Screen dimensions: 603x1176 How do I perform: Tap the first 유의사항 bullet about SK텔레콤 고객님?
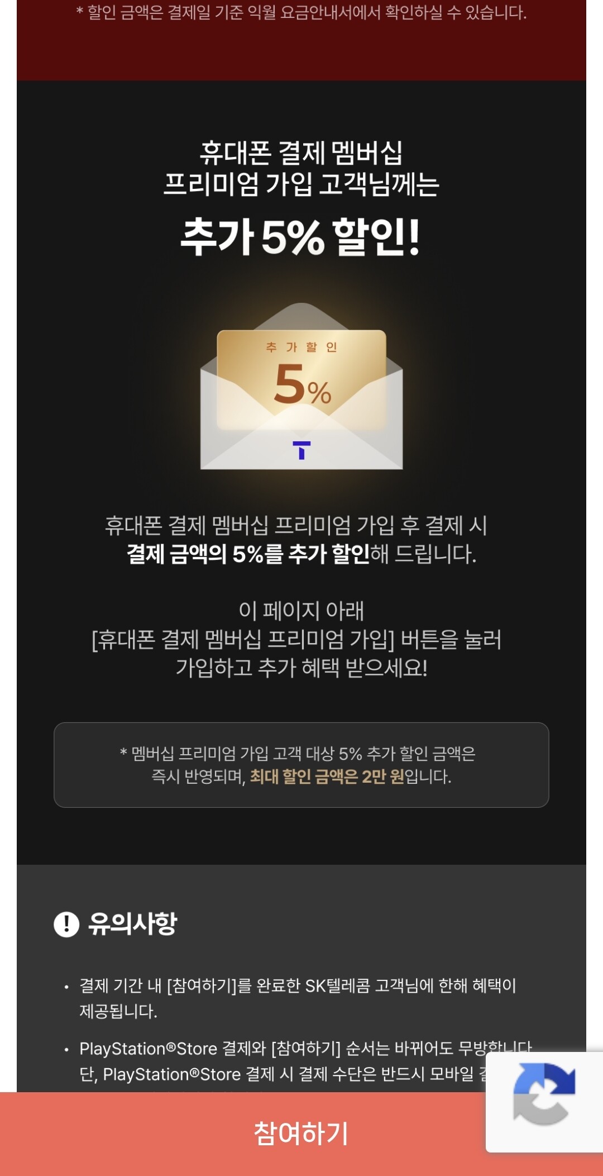298,998
